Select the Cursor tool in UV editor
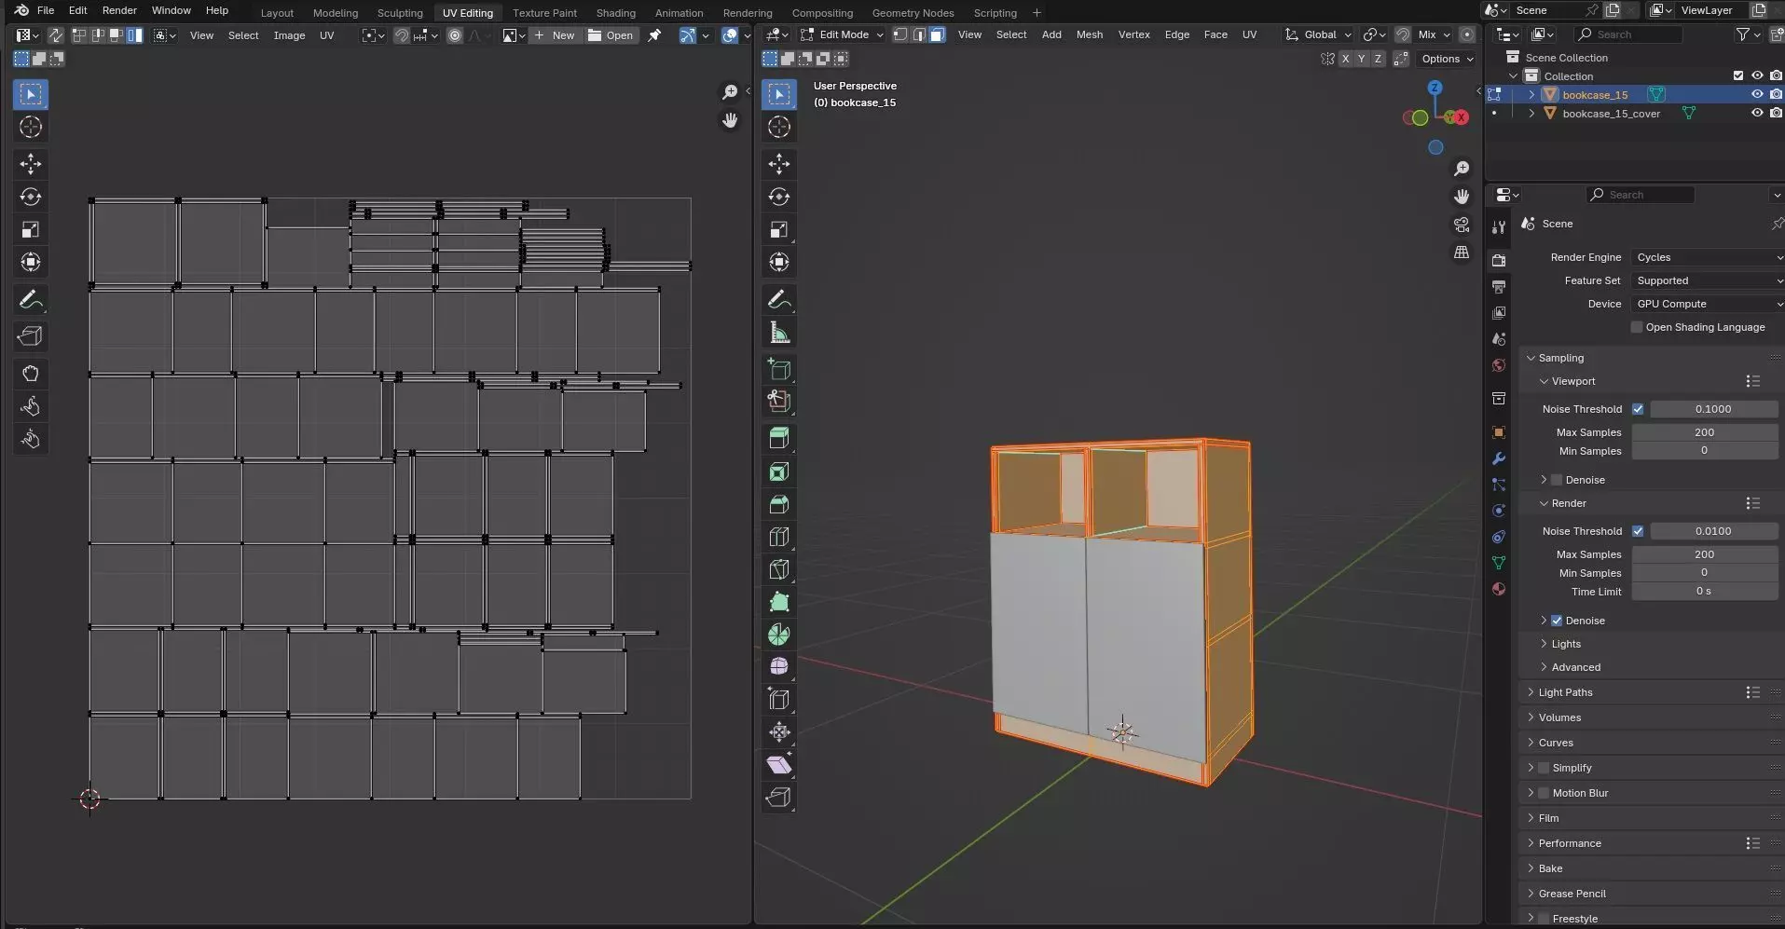 pos(31,127)
